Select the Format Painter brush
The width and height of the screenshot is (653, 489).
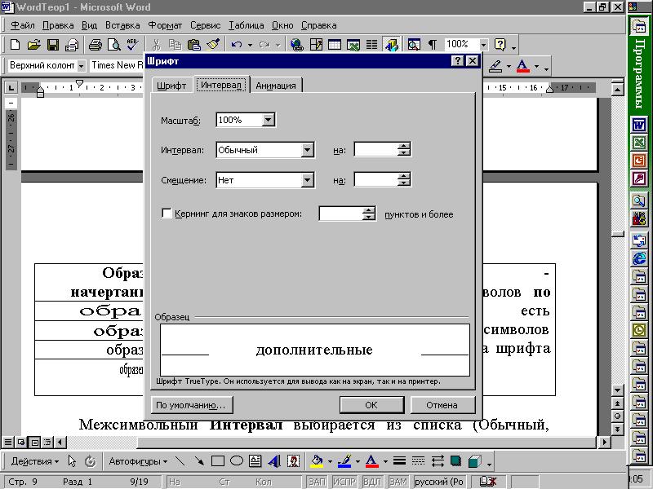213,45
